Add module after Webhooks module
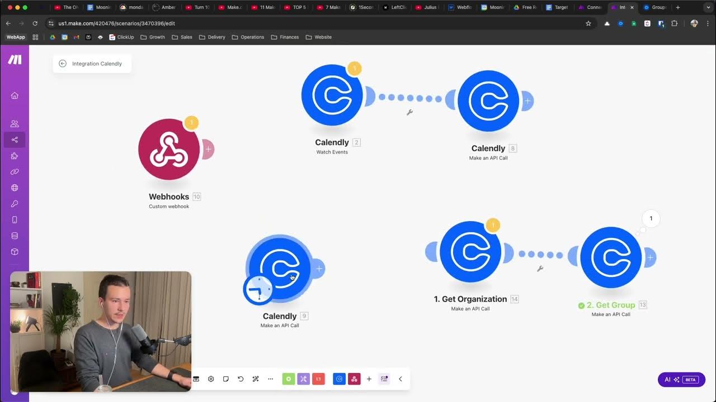 208,149
